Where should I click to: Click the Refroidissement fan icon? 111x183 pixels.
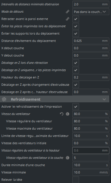[x=4, y=99]
